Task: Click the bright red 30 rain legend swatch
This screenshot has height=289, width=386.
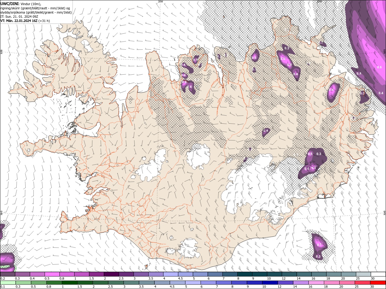Action: (378, 283)
